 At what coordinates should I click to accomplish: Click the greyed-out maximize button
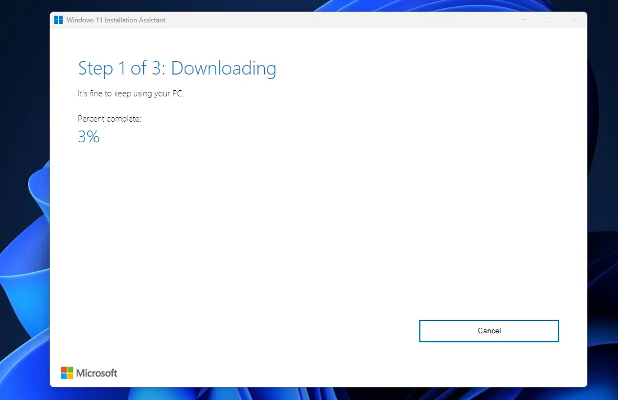549,20
